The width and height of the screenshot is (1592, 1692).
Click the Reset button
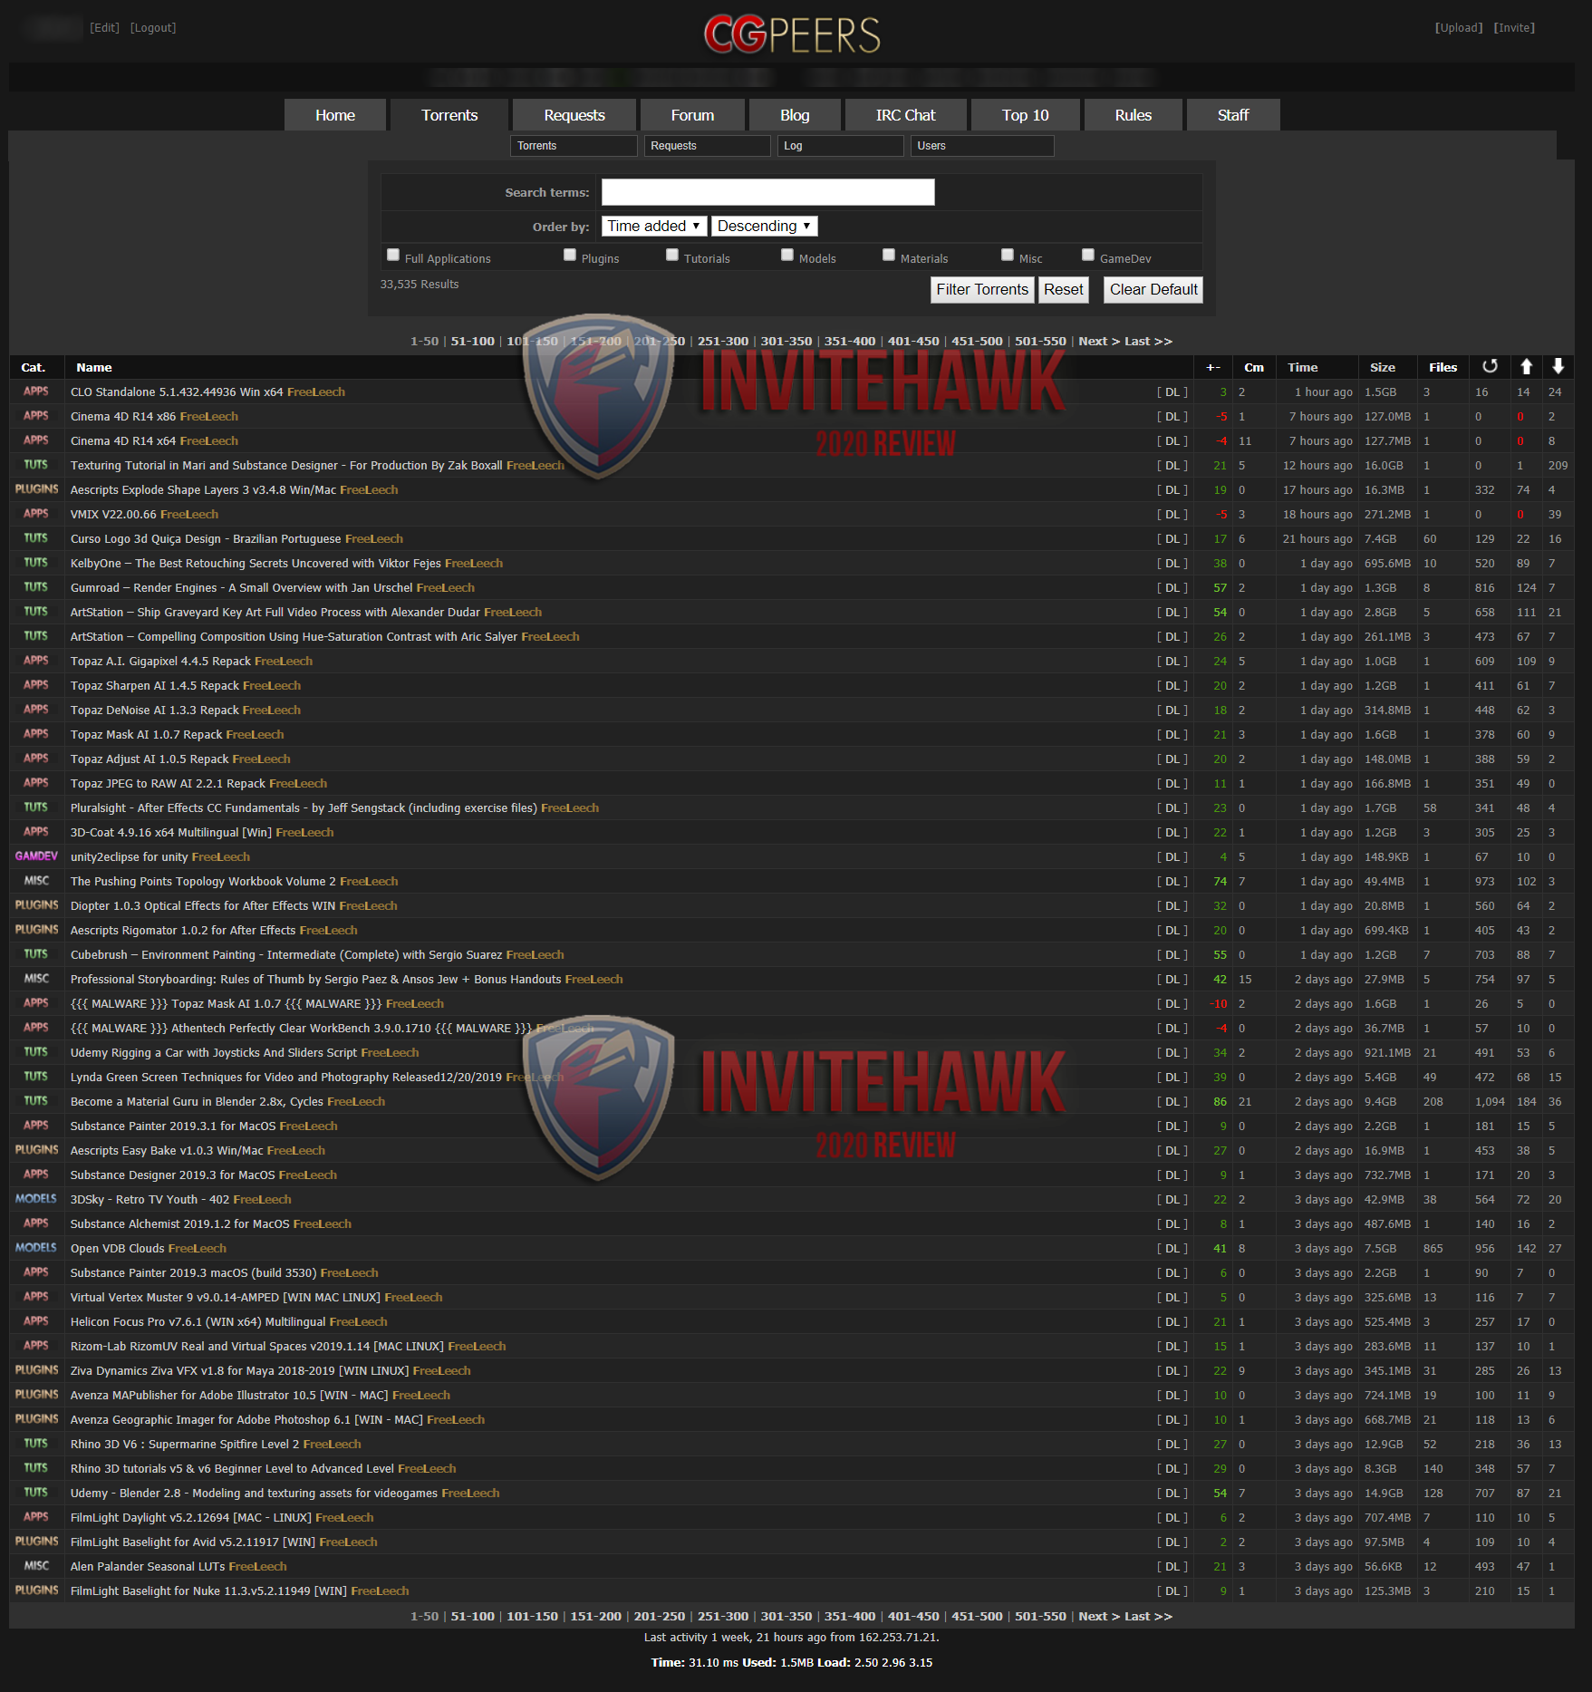click(1063, 290)
